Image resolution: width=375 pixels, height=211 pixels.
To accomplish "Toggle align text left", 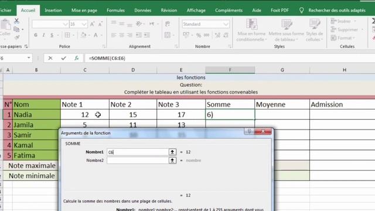I will [x=114, y=35].
